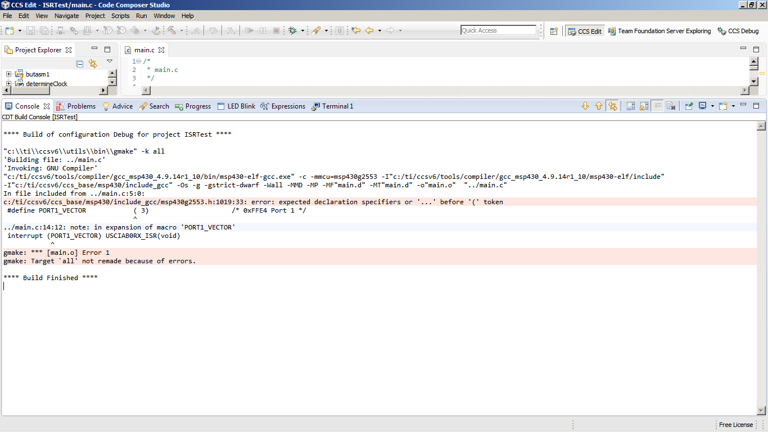Viewport: 768px width, 432px height.
Task: Click the Forward navigation arrow icon
Action: (390, 30)
